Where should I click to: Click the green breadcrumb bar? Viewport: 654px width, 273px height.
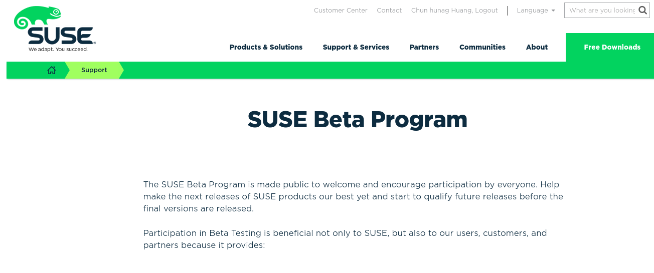330,70
